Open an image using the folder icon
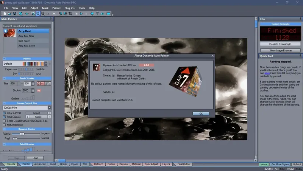 tap(9, 14)
